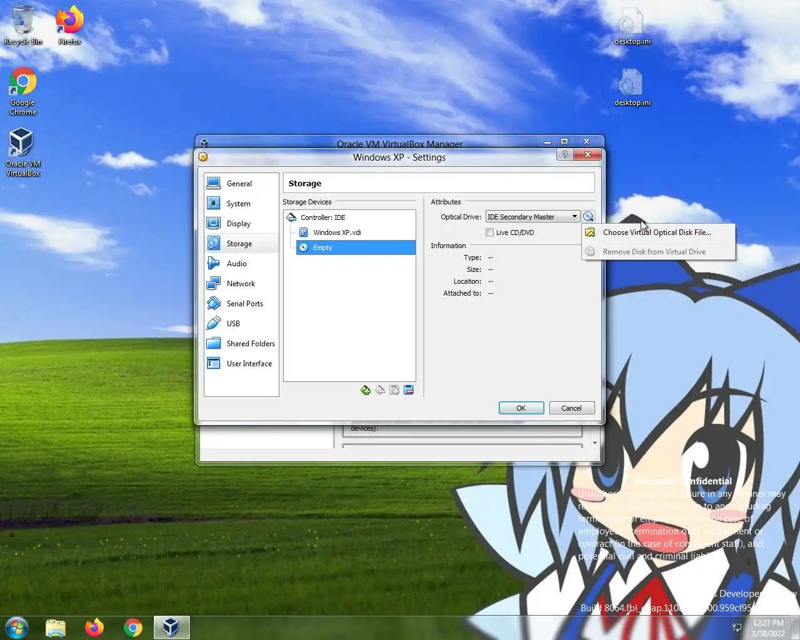Confirm settings with the OK button

pos(521,408)
